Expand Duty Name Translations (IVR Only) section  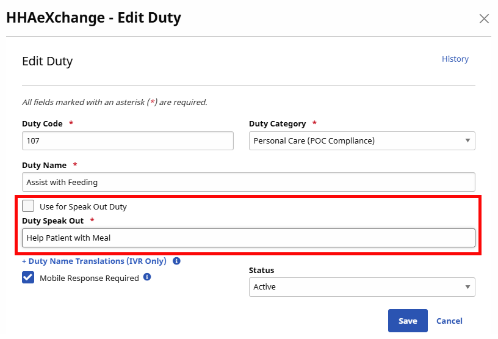[94, 261]
